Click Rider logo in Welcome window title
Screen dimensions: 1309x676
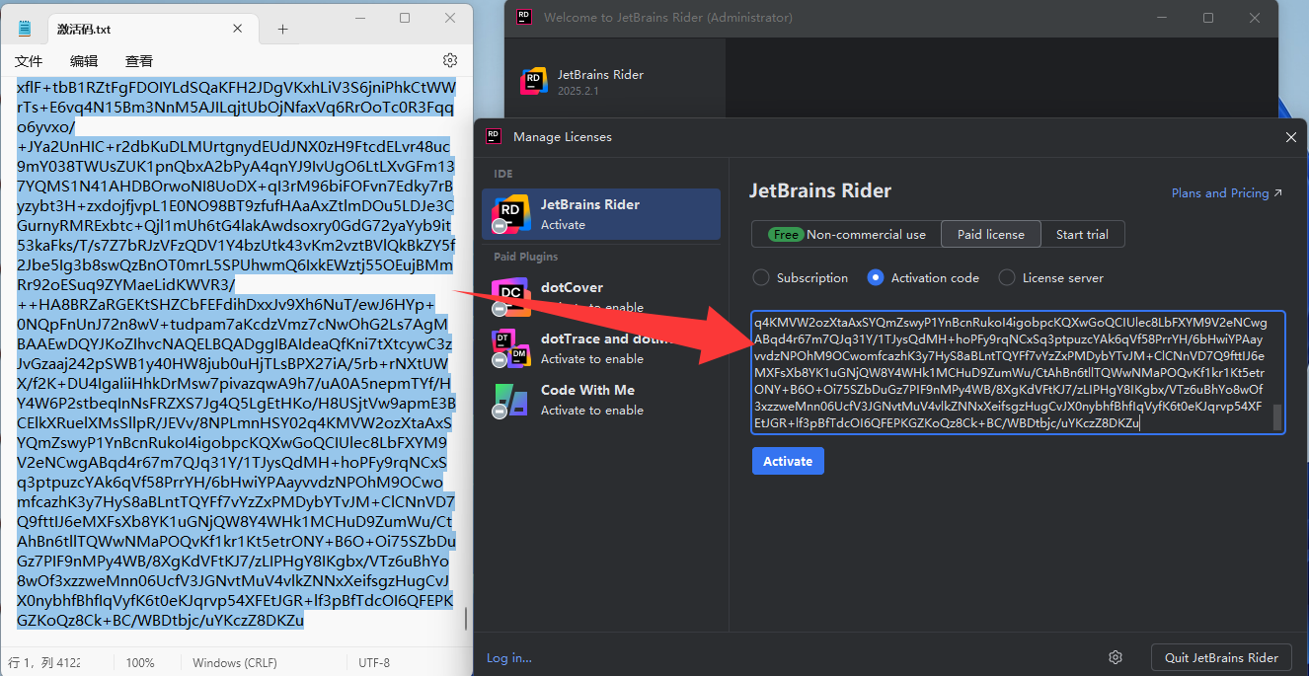pyautogui.click(x=524, y=18)
